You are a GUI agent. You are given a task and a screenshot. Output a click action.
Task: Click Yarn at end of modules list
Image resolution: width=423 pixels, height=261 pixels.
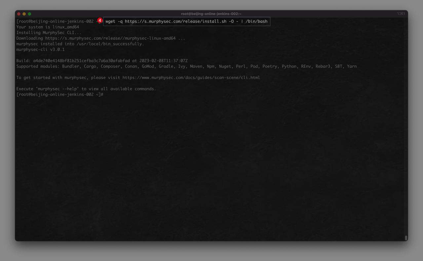pos(352,66)
